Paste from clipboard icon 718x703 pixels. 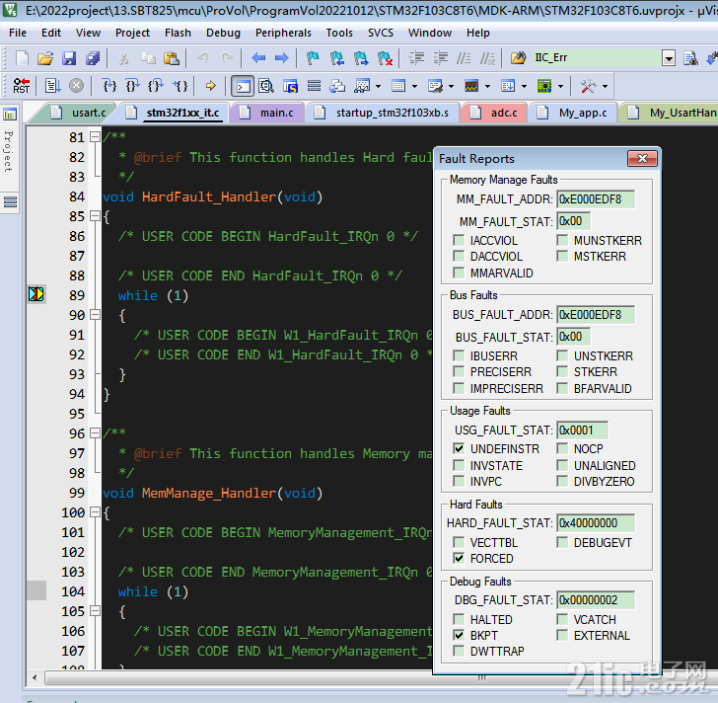(x=172, y=58)
